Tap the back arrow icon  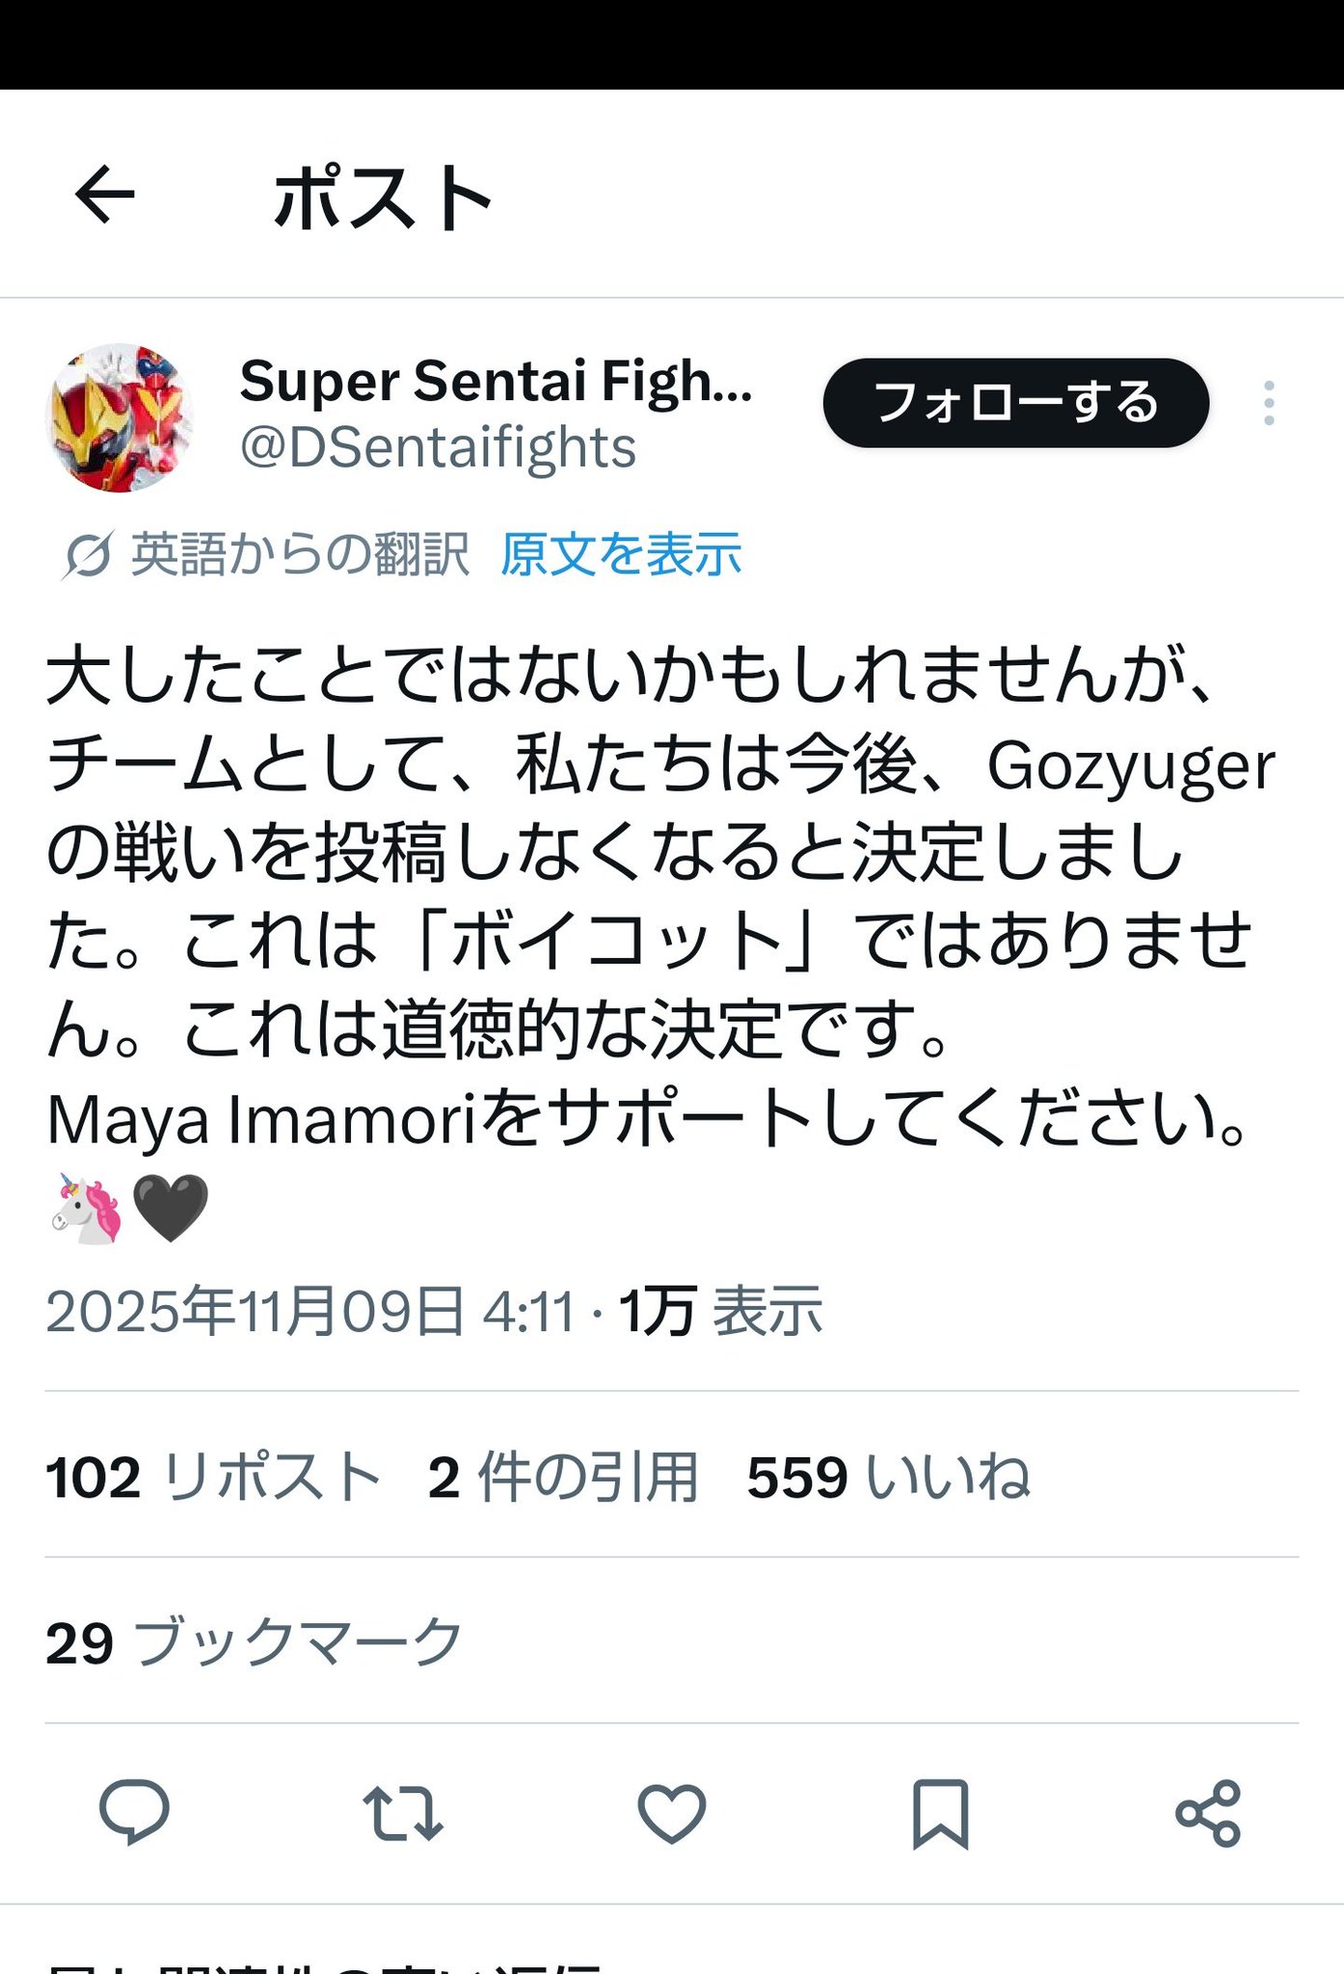104,195
